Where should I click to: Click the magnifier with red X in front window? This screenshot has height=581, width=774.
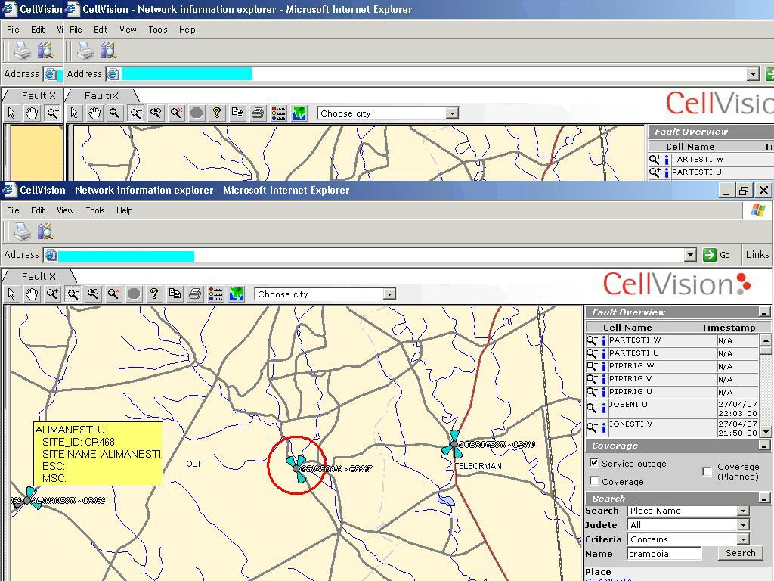113,294
